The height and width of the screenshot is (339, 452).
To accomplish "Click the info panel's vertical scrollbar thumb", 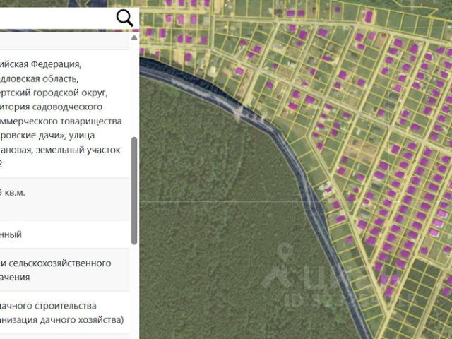I will (134, 191).
